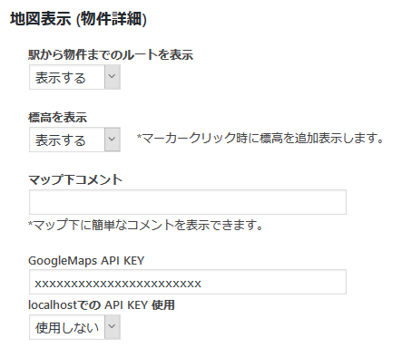This screenshot has height=357, width=402.
Task: Click the マップ下に簡単なコメントを表示できます hint text
Action: [145, 225]
